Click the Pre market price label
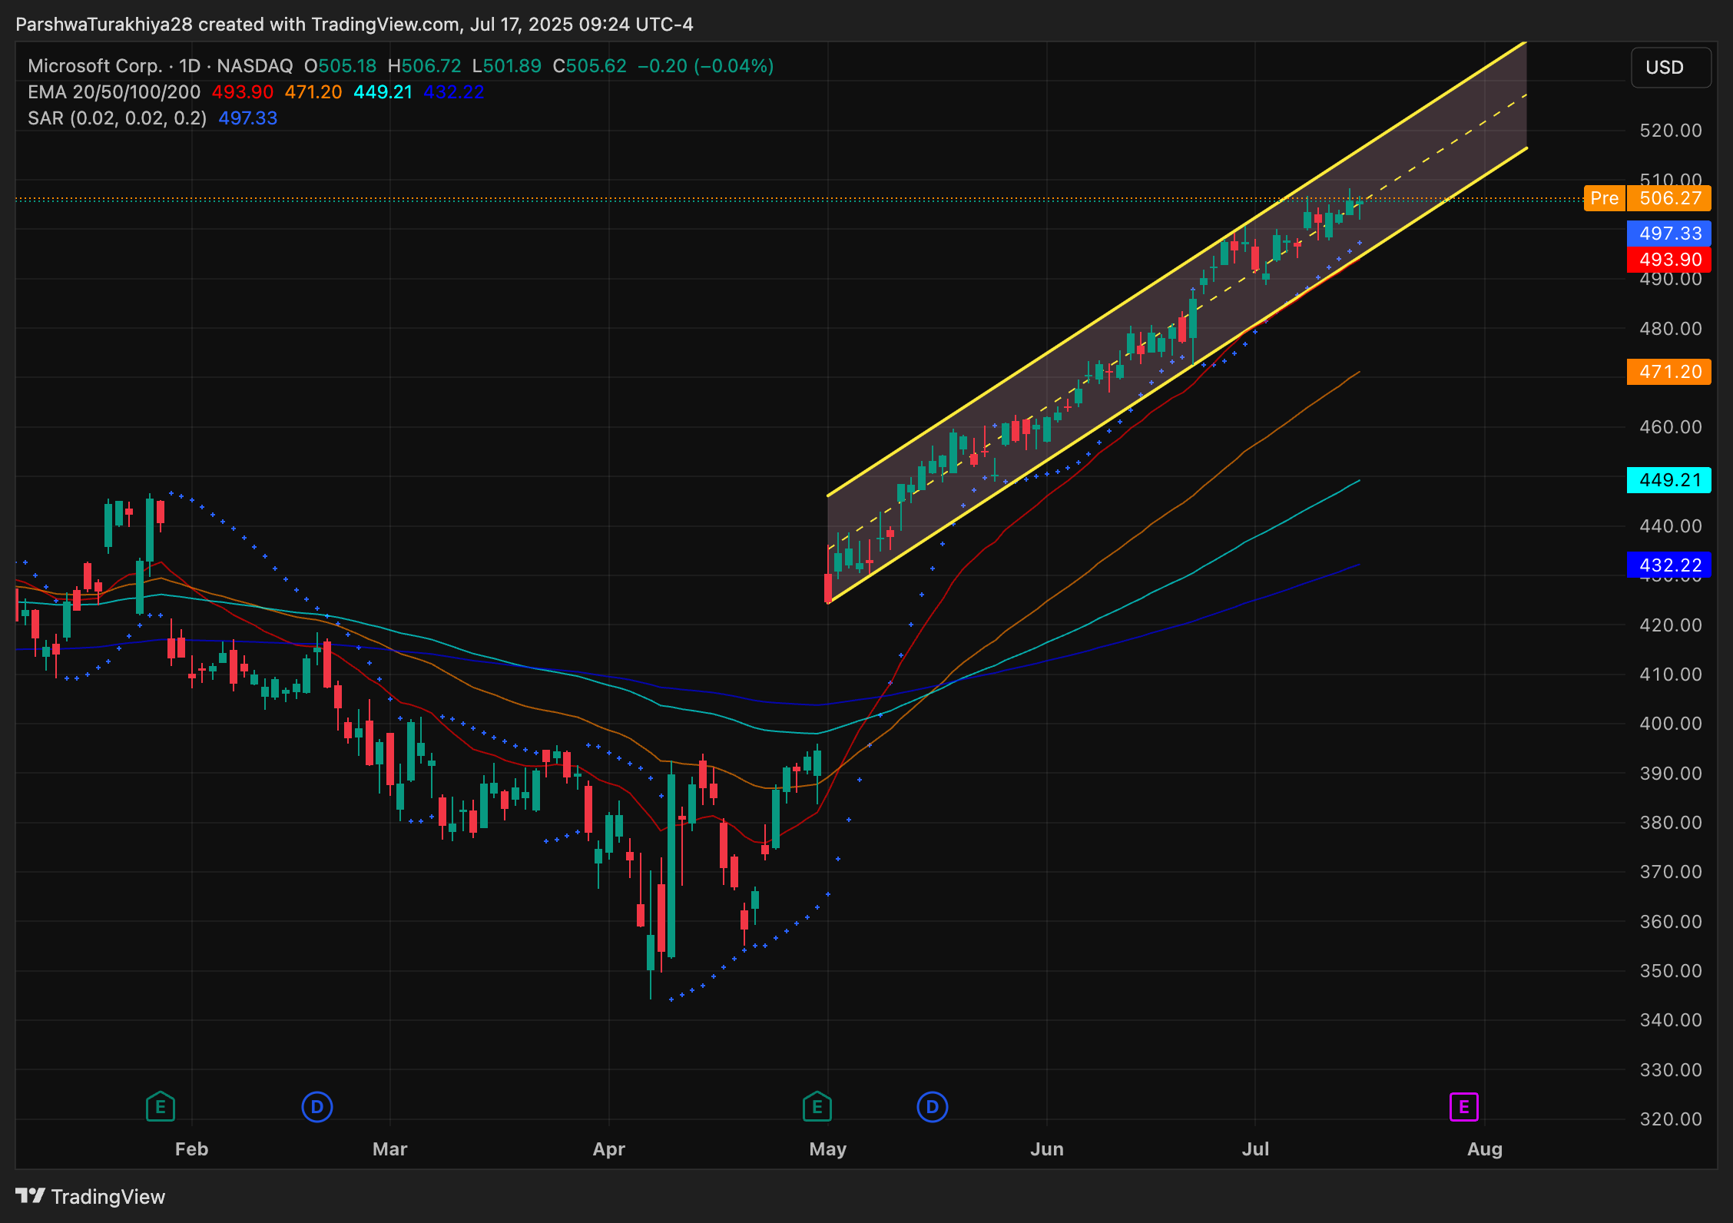The width and height of the screenshot is (1733, 1223). (x=1605, y=198)
